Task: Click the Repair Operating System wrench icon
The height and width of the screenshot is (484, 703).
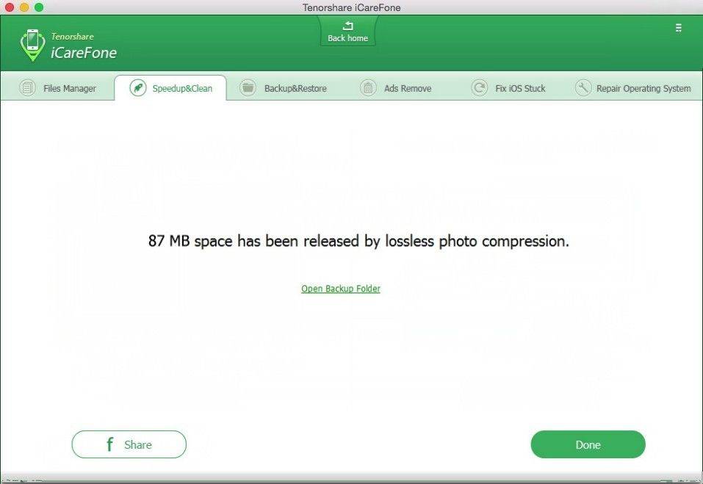Action: (583, 88)
